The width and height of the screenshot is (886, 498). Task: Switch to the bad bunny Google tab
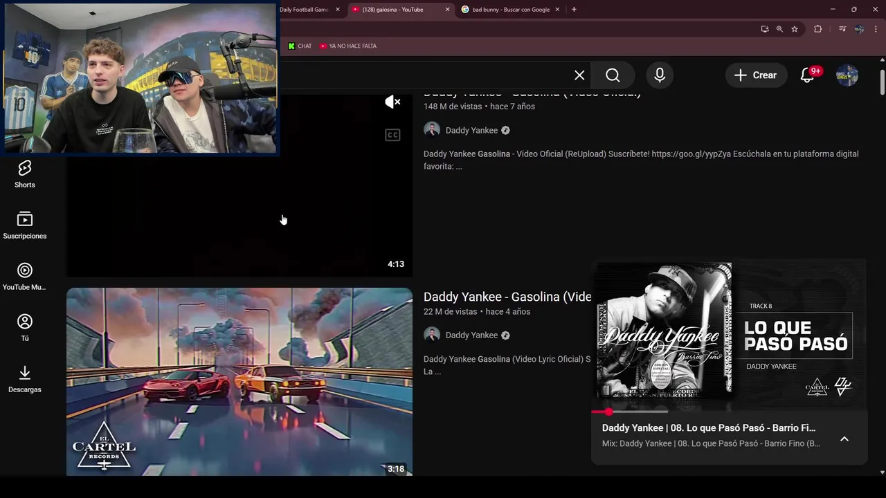[511, 10]
